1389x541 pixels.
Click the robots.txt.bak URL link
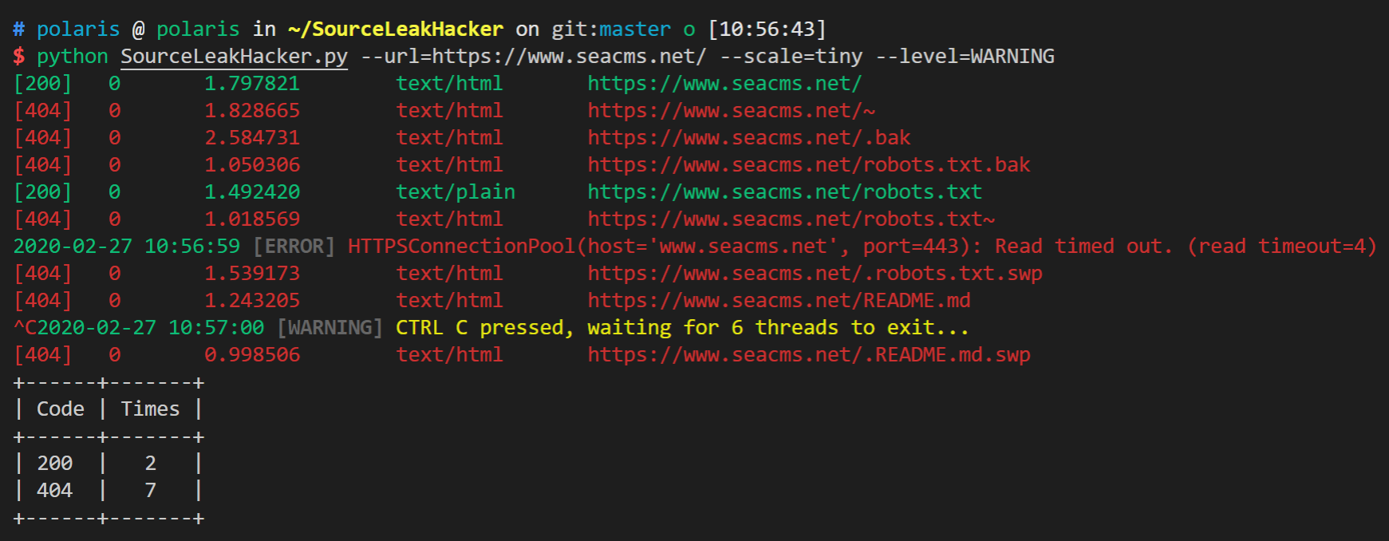point(809,165)
